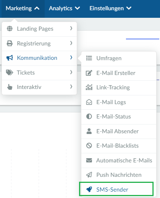Click the rocket icon for SMS-Sender

89,189
